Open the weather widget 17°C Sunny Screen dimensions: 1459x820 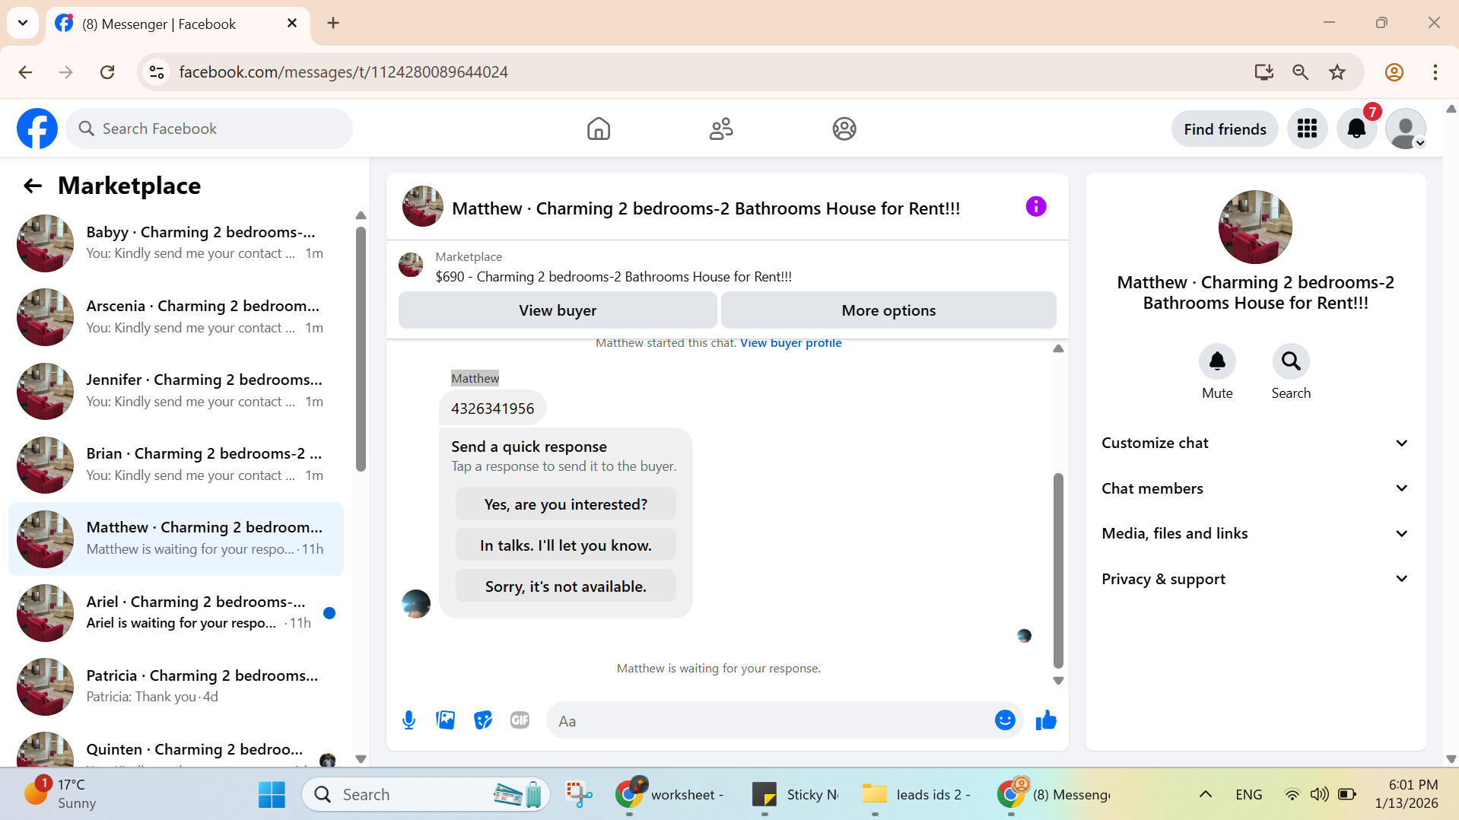pyautogui.click(x=59, y=794)
